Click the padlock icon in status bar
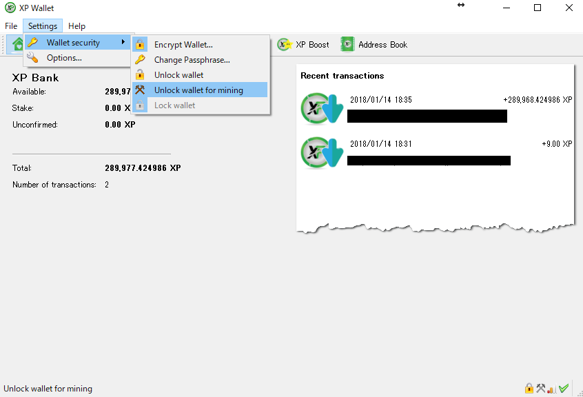583x397 pixels. coord(529,389)
